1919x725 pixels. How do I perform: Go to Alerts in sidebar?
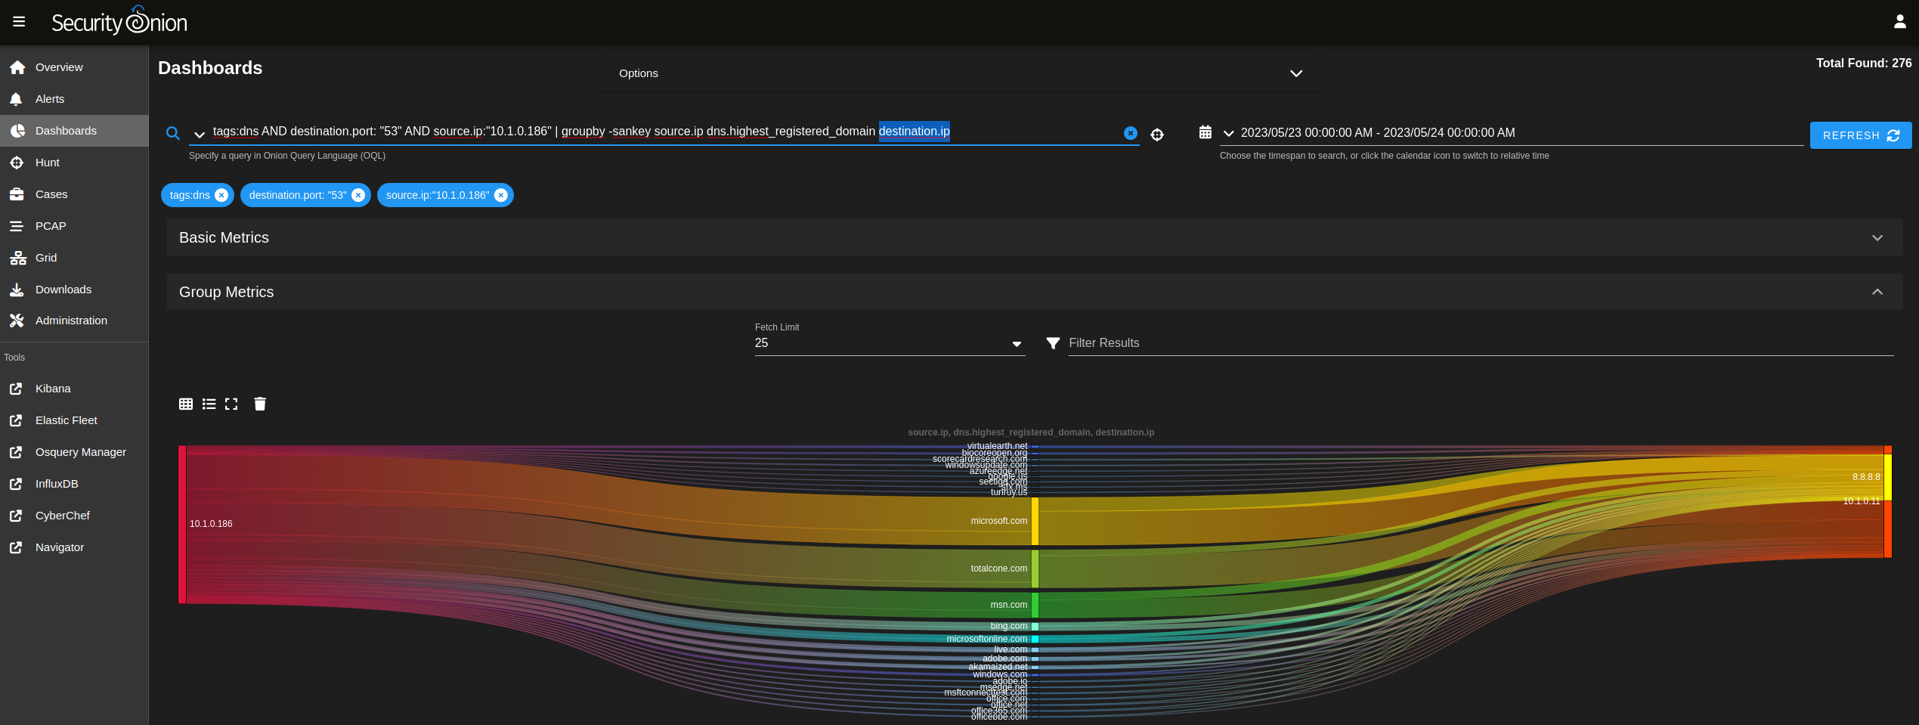74,99
